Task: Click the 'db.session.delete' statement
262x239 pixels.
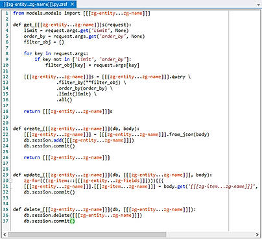Action: (83, 216)
